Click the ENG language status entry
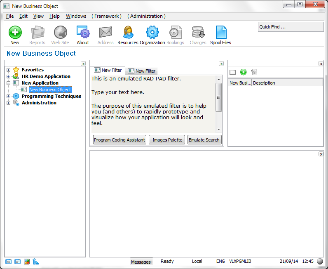The width and height of the screenshot is (328, 269). (x=220, y=261)
